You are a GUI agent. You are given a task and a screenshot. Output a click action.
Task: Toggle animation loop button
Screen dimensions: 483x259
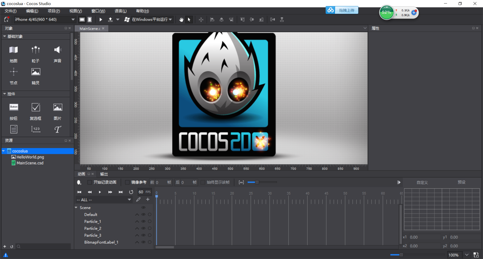(131, 192)
